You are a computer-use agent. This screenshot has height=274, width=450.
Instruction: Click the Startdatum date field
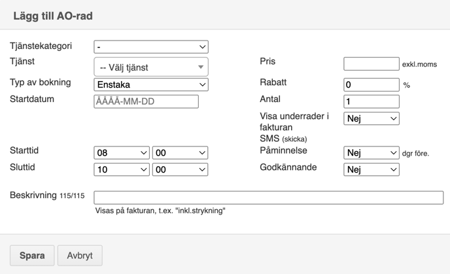(x=146, y=101)
